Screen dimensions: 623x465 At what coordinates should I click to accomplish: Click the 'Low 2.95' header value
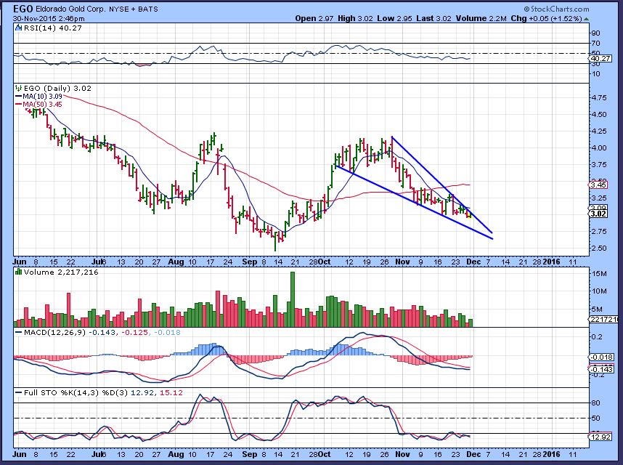tap(394, 18)
